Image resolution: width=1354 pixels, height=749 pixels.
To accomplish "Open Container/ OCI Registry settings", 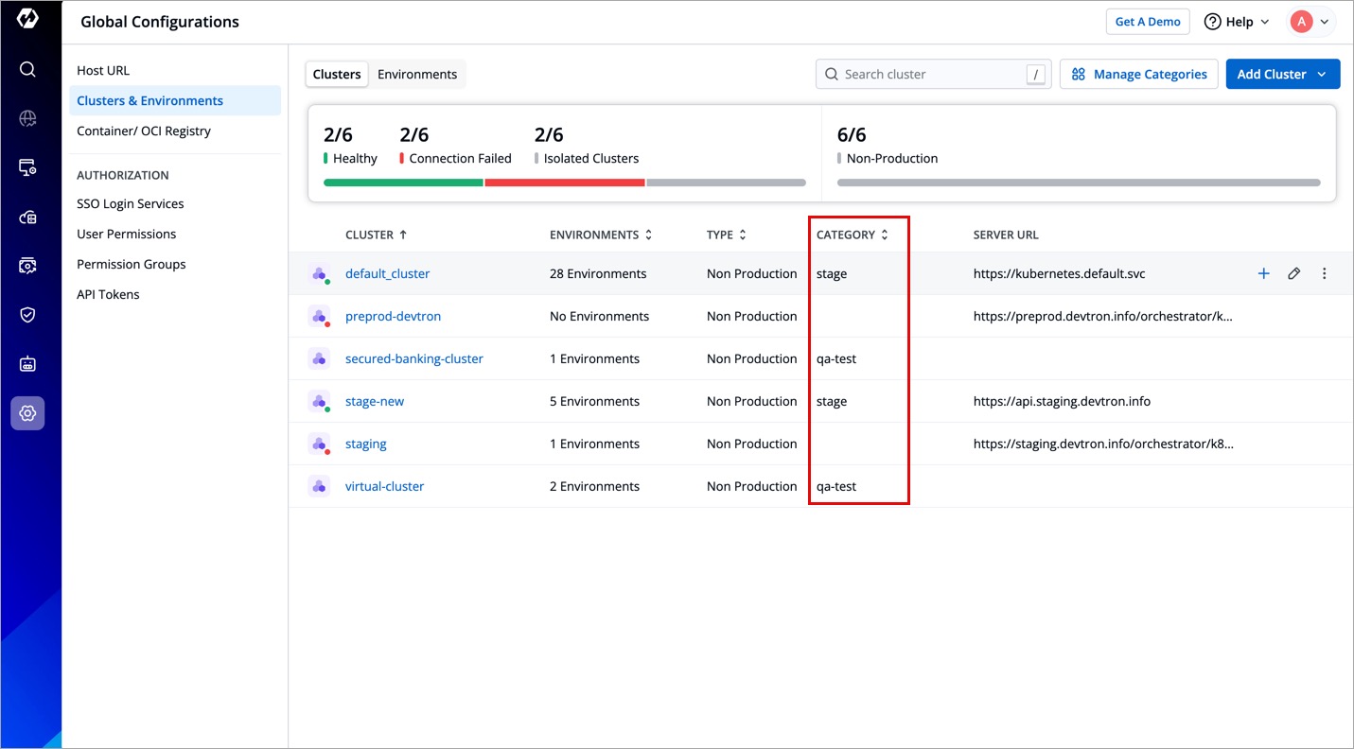I will 144,131.
